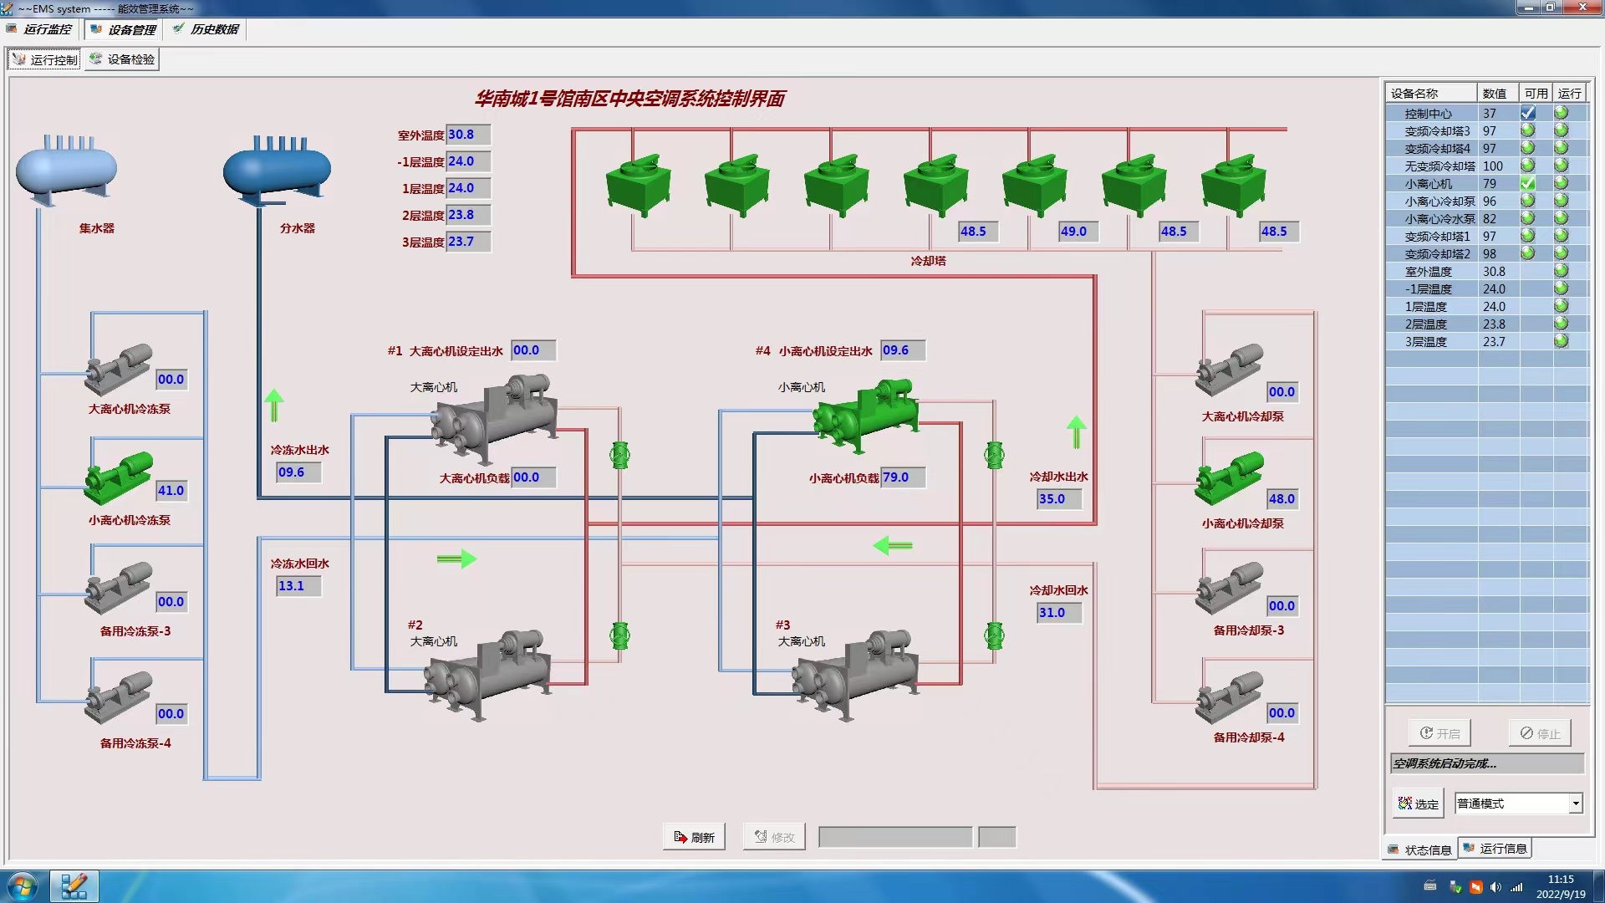
Task: Click the 刷新 refresh button
Action: (694, 837)
